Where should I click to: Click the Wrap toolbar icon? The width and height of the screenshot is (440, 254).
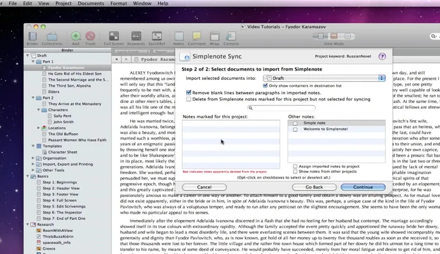(214, 36)
